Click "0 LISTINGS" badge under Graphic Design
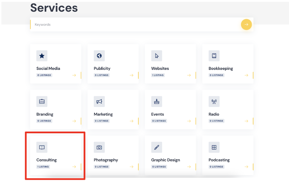 [x=159, y=167]
